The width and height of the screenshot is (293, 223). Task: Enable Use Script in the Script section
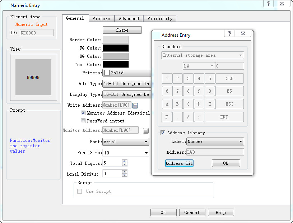click(79, 191)
